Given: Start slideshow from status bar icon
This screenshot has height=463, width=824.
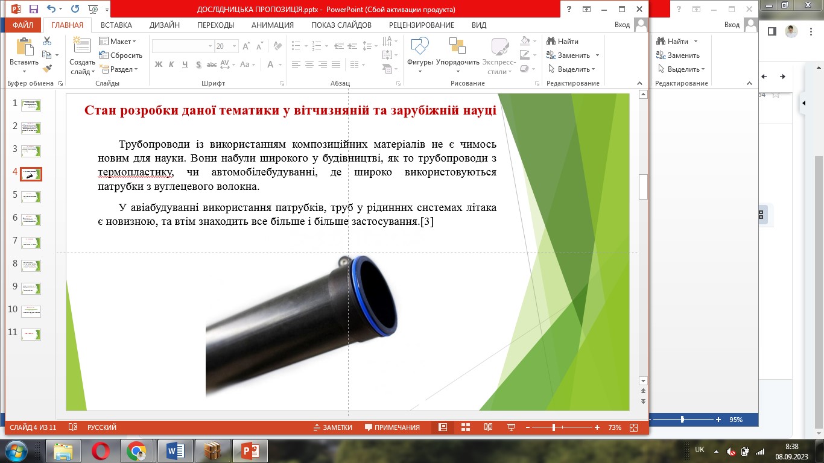Looking at the screenshot, I should (x=511, y=427).
